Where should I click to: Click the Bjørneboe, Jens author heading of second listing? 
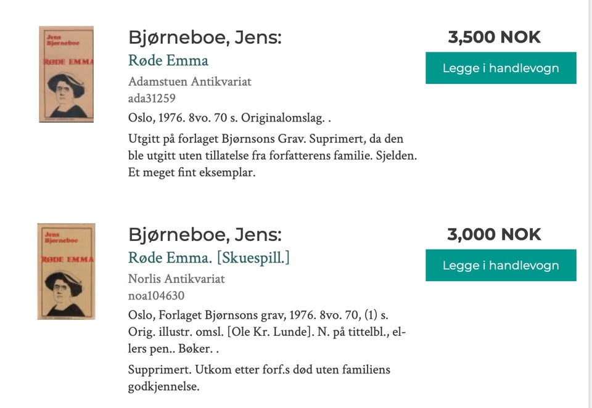pos(205,234)
